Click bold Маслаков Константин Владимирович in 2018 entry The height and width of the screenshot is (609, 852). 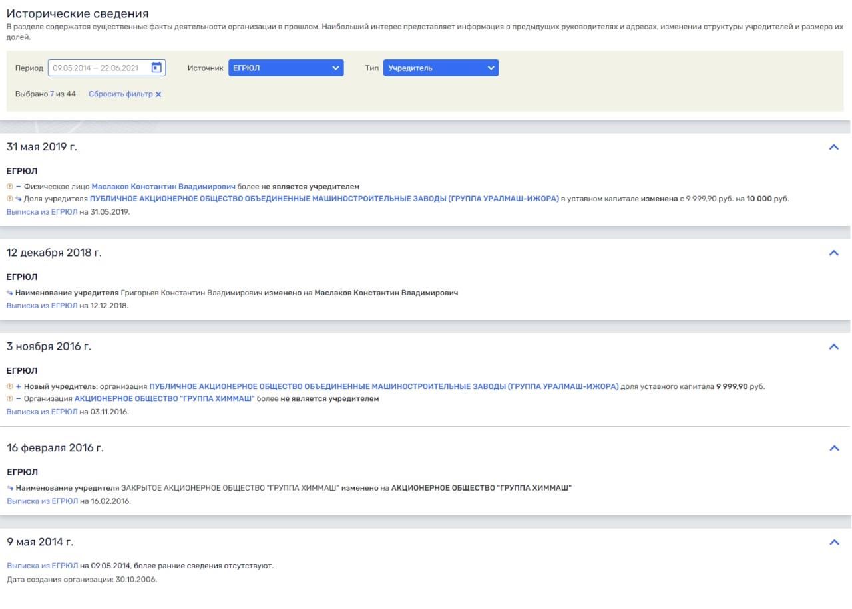coord(386,293)
